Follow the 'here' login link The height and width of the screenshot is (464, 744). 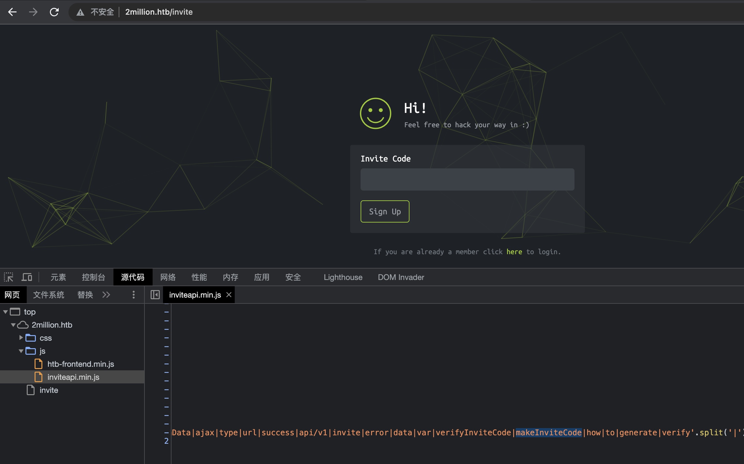point(514,252)
